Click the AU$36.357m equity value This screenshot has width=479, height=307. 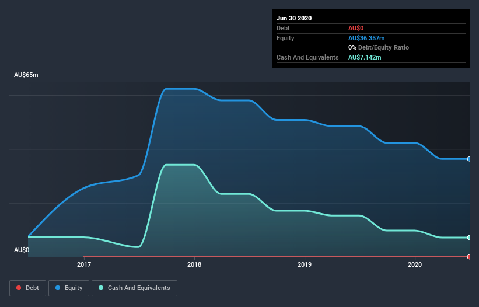(x=366, y=38)
